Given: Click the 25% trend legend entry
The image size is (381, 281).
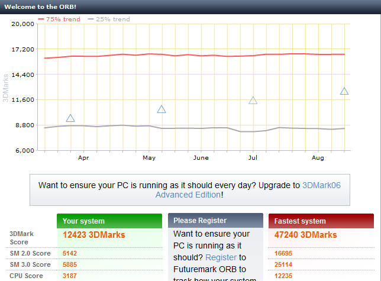Looking at the screenshot, I should 109,19.
